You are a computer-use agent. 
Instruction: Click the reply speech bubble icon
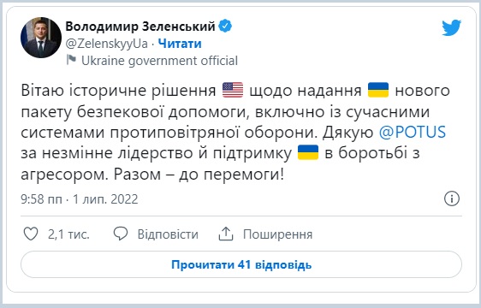click(120, 234)
